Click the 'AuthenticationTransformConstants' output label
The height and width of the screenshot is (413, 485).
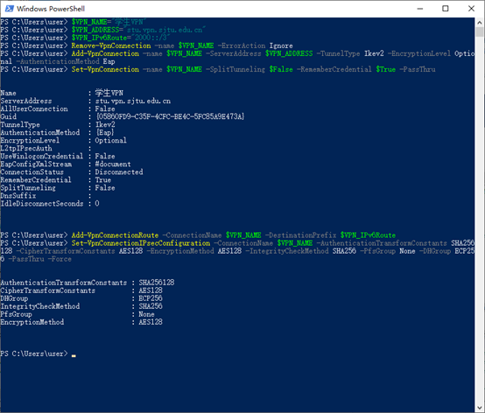tap(64, 283)
